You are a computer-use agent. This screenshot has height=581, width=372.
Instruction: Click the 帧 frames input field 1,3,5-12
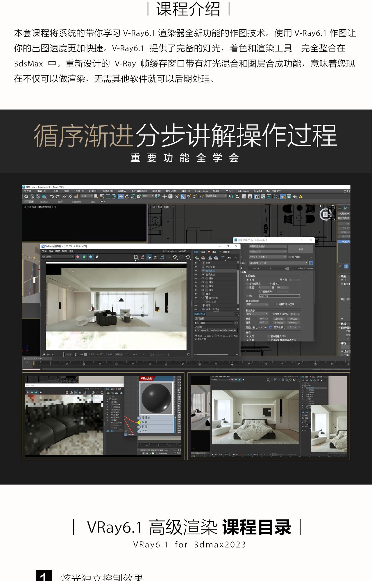click(279, 296)
